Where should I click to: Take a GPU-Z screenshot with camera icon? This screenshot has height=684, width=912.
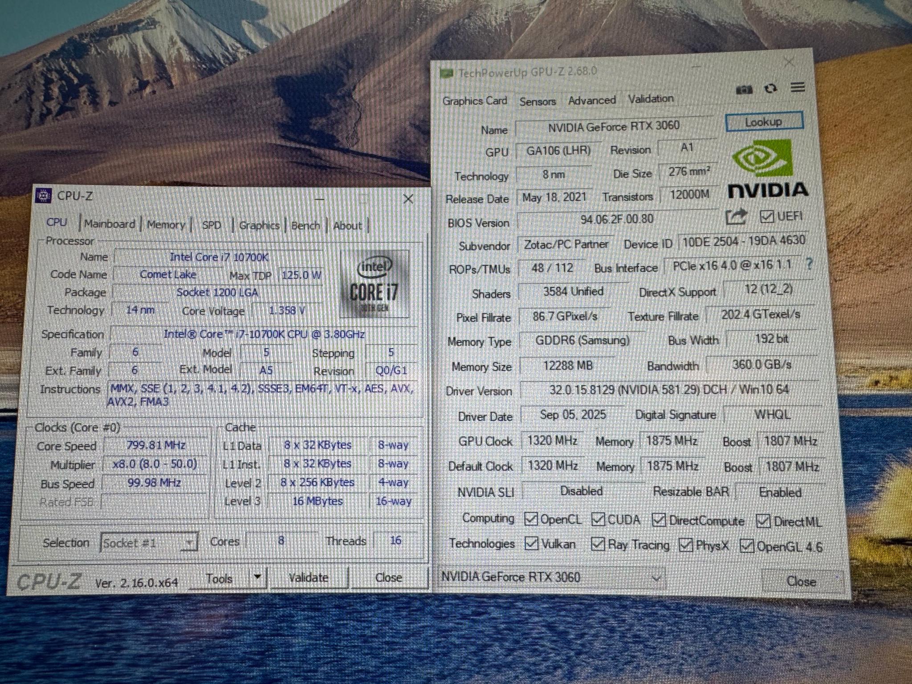(x=744, y=90)
